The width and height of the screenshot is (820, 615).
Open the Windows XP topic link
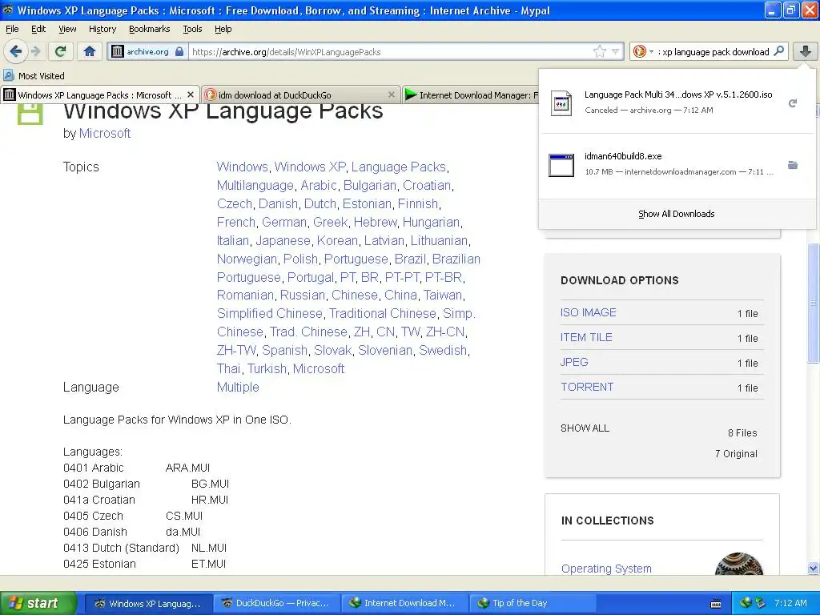[x=310, y=167]
